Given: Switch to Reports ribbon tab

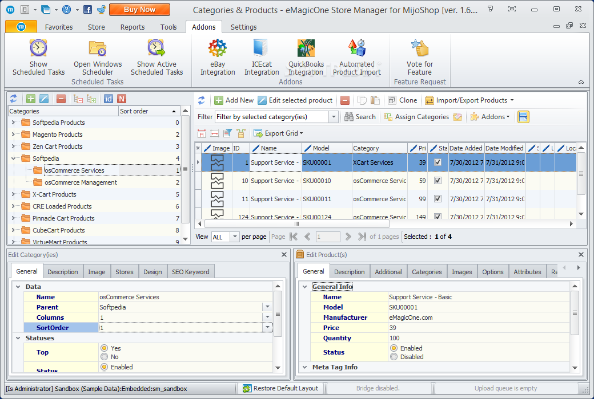Looking at the screenshot, I should tap(132, 27).
